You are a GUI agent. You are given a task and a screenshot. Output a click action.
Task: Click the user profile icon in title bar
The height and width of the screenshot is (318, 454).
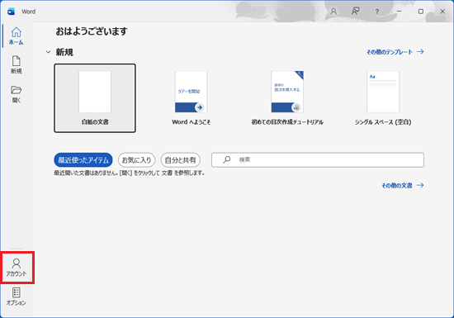click(x=333, y=12)
